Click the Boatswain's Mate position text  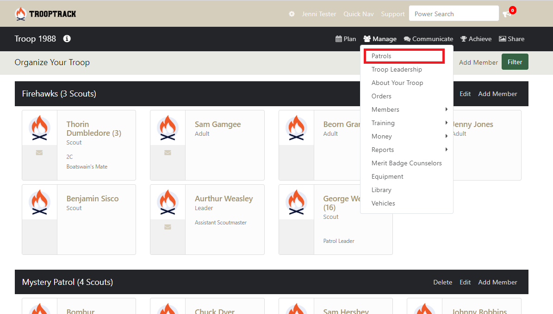click(x=87, y=167)
